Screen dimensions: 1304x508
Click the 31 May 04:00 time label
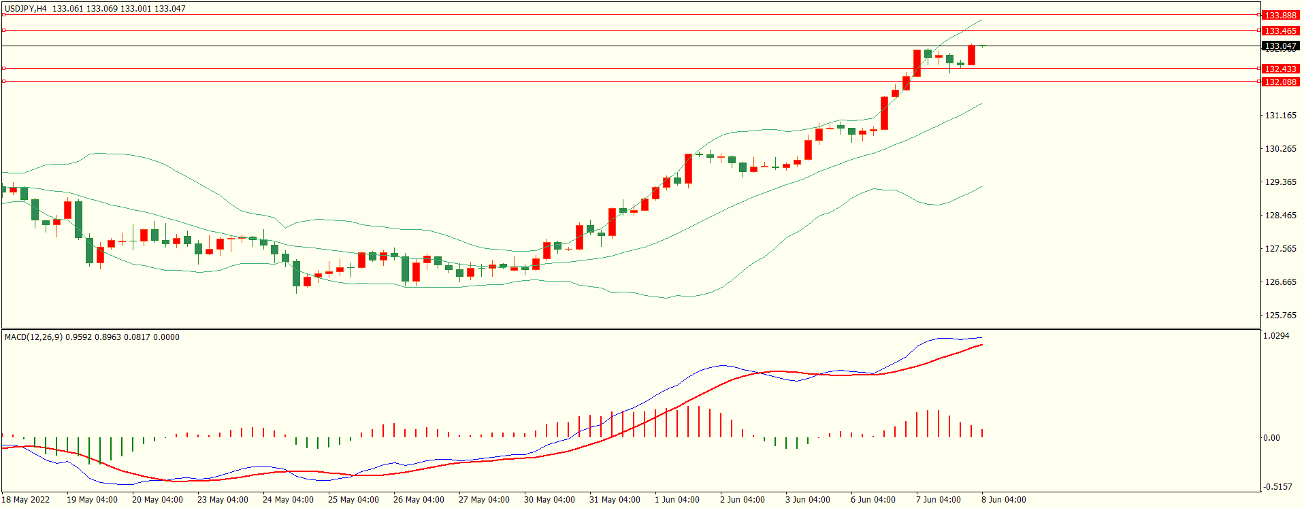[x=615, y=500]
